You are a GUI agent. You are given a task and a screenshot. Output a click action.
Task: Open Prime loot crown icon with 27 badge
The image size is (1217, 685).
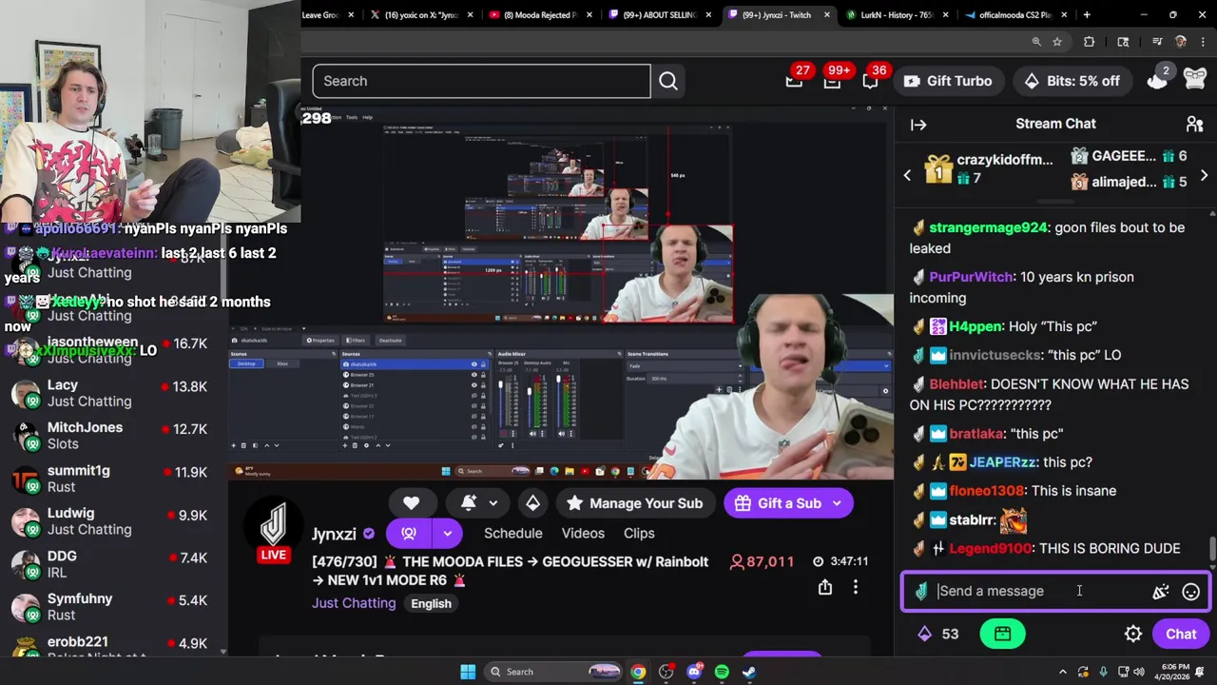point(794,81)
